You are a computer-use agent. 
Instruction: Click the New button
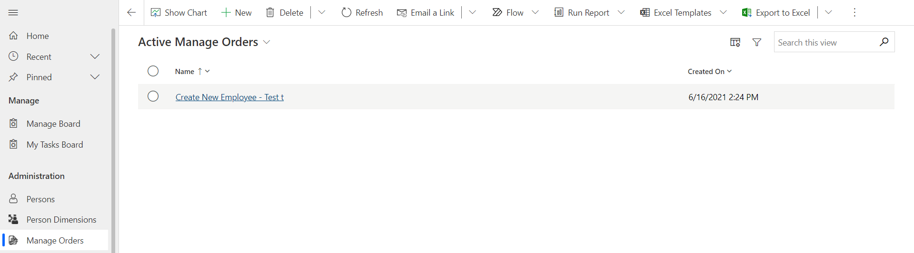click(x=237, y=13)
